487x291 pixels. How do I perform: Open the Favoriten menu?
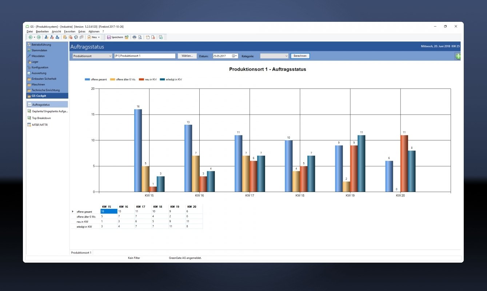click(x=69, y=32)
